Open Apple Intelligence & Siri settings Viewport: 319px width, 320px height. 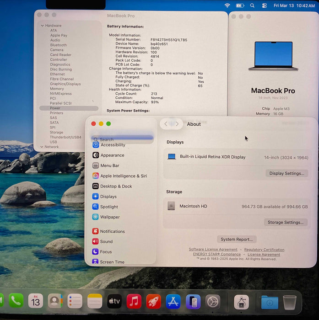(x=120, y=176)
